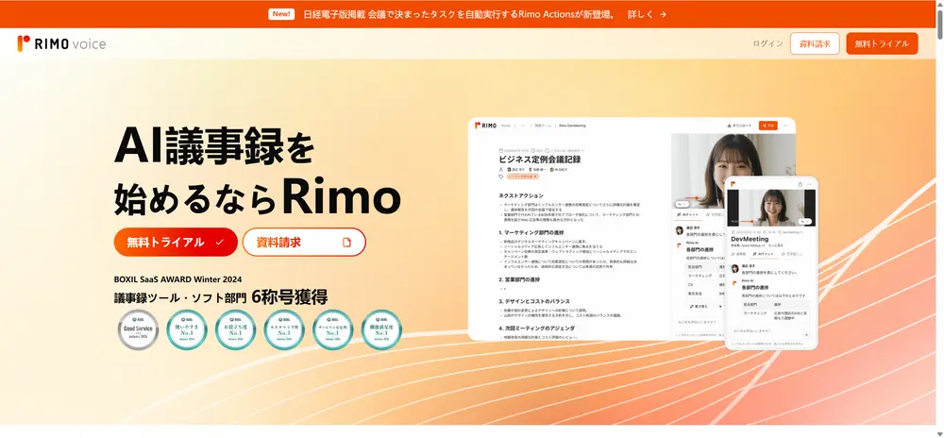
Task: Click the サービスの安定性 No.1 badge
Action: 332,329
